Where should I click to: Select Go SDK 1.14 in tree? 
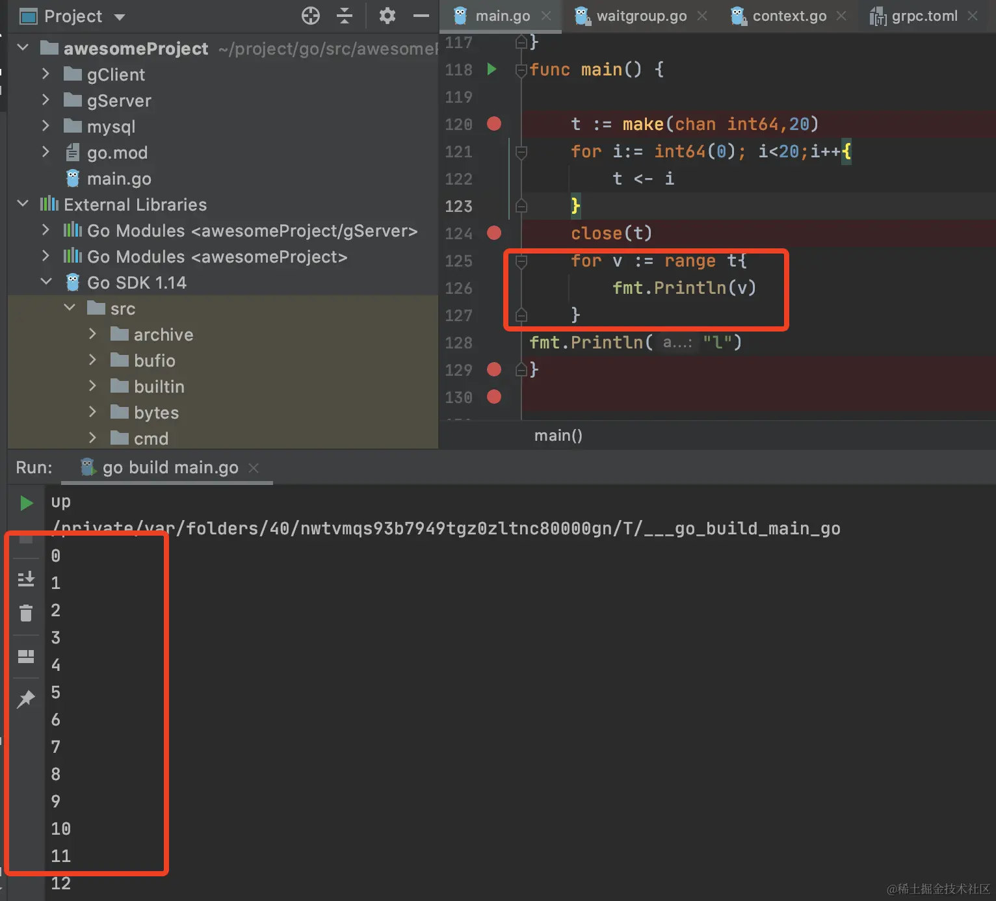pyautogui.click(x=223, y=282)
